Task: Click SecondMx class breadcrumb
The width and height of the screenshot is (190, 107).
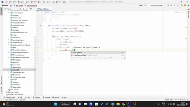Action: pos(18,5)
